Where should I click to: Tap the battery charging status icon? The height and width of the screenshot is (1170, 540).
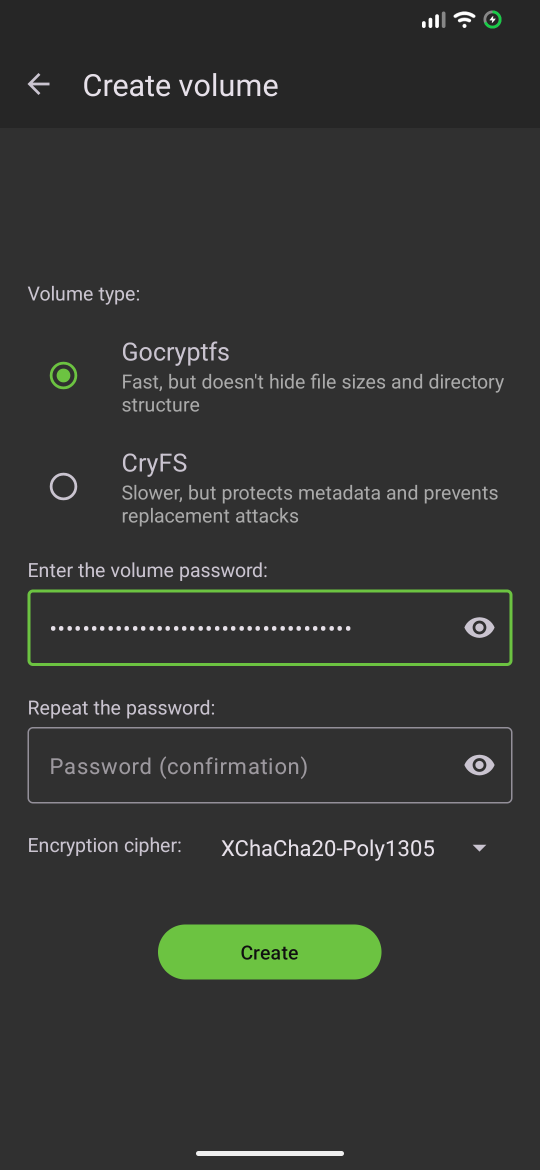[x=492, y=20]
